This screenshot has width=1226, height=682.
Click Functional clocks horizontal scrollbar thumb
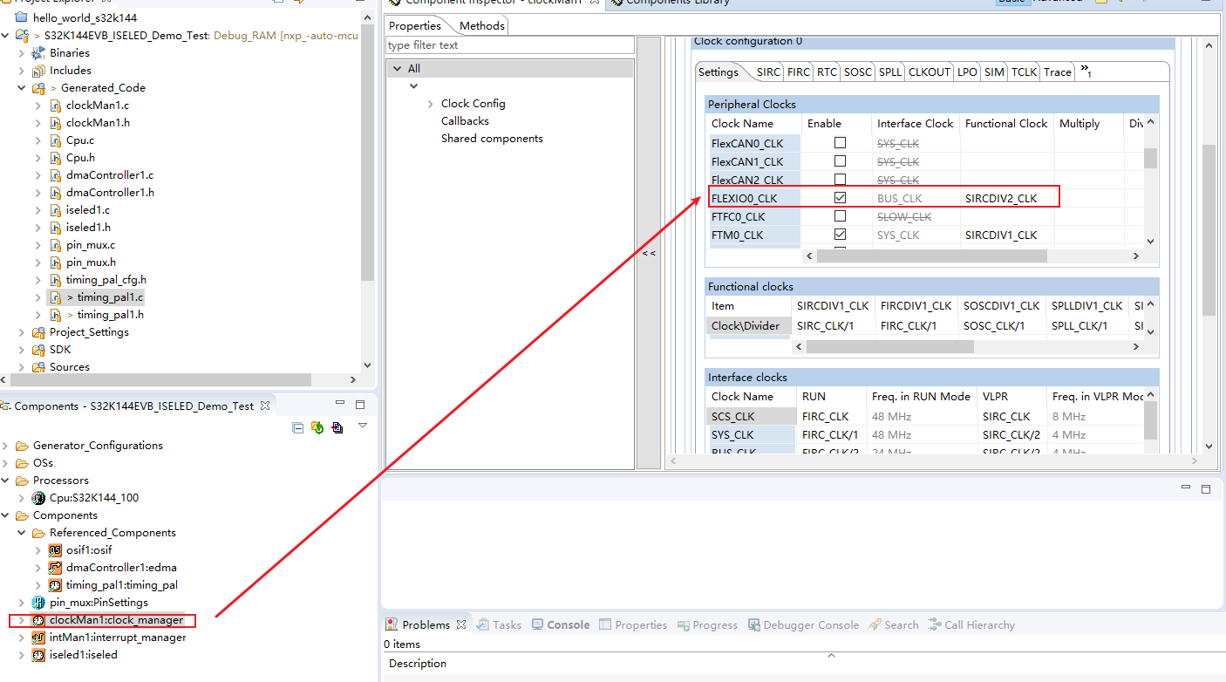890,347
